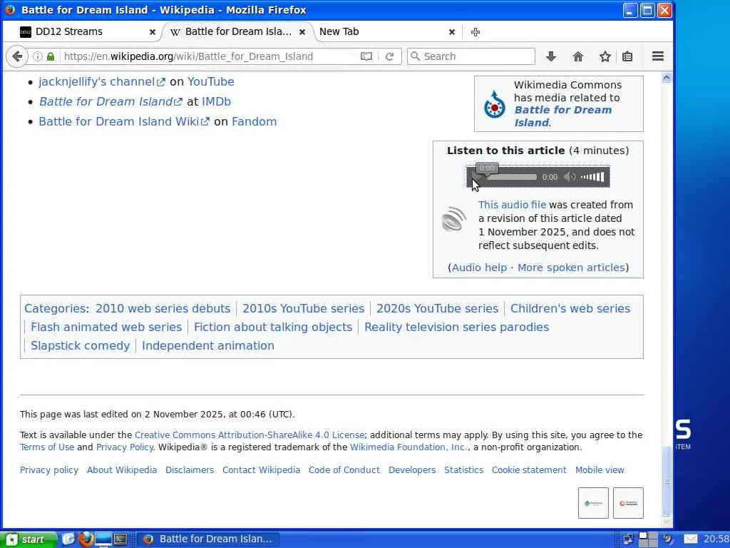Open 2020s YouTube series category
Viewport: 730px width, 548px height.
pos(437,308)
